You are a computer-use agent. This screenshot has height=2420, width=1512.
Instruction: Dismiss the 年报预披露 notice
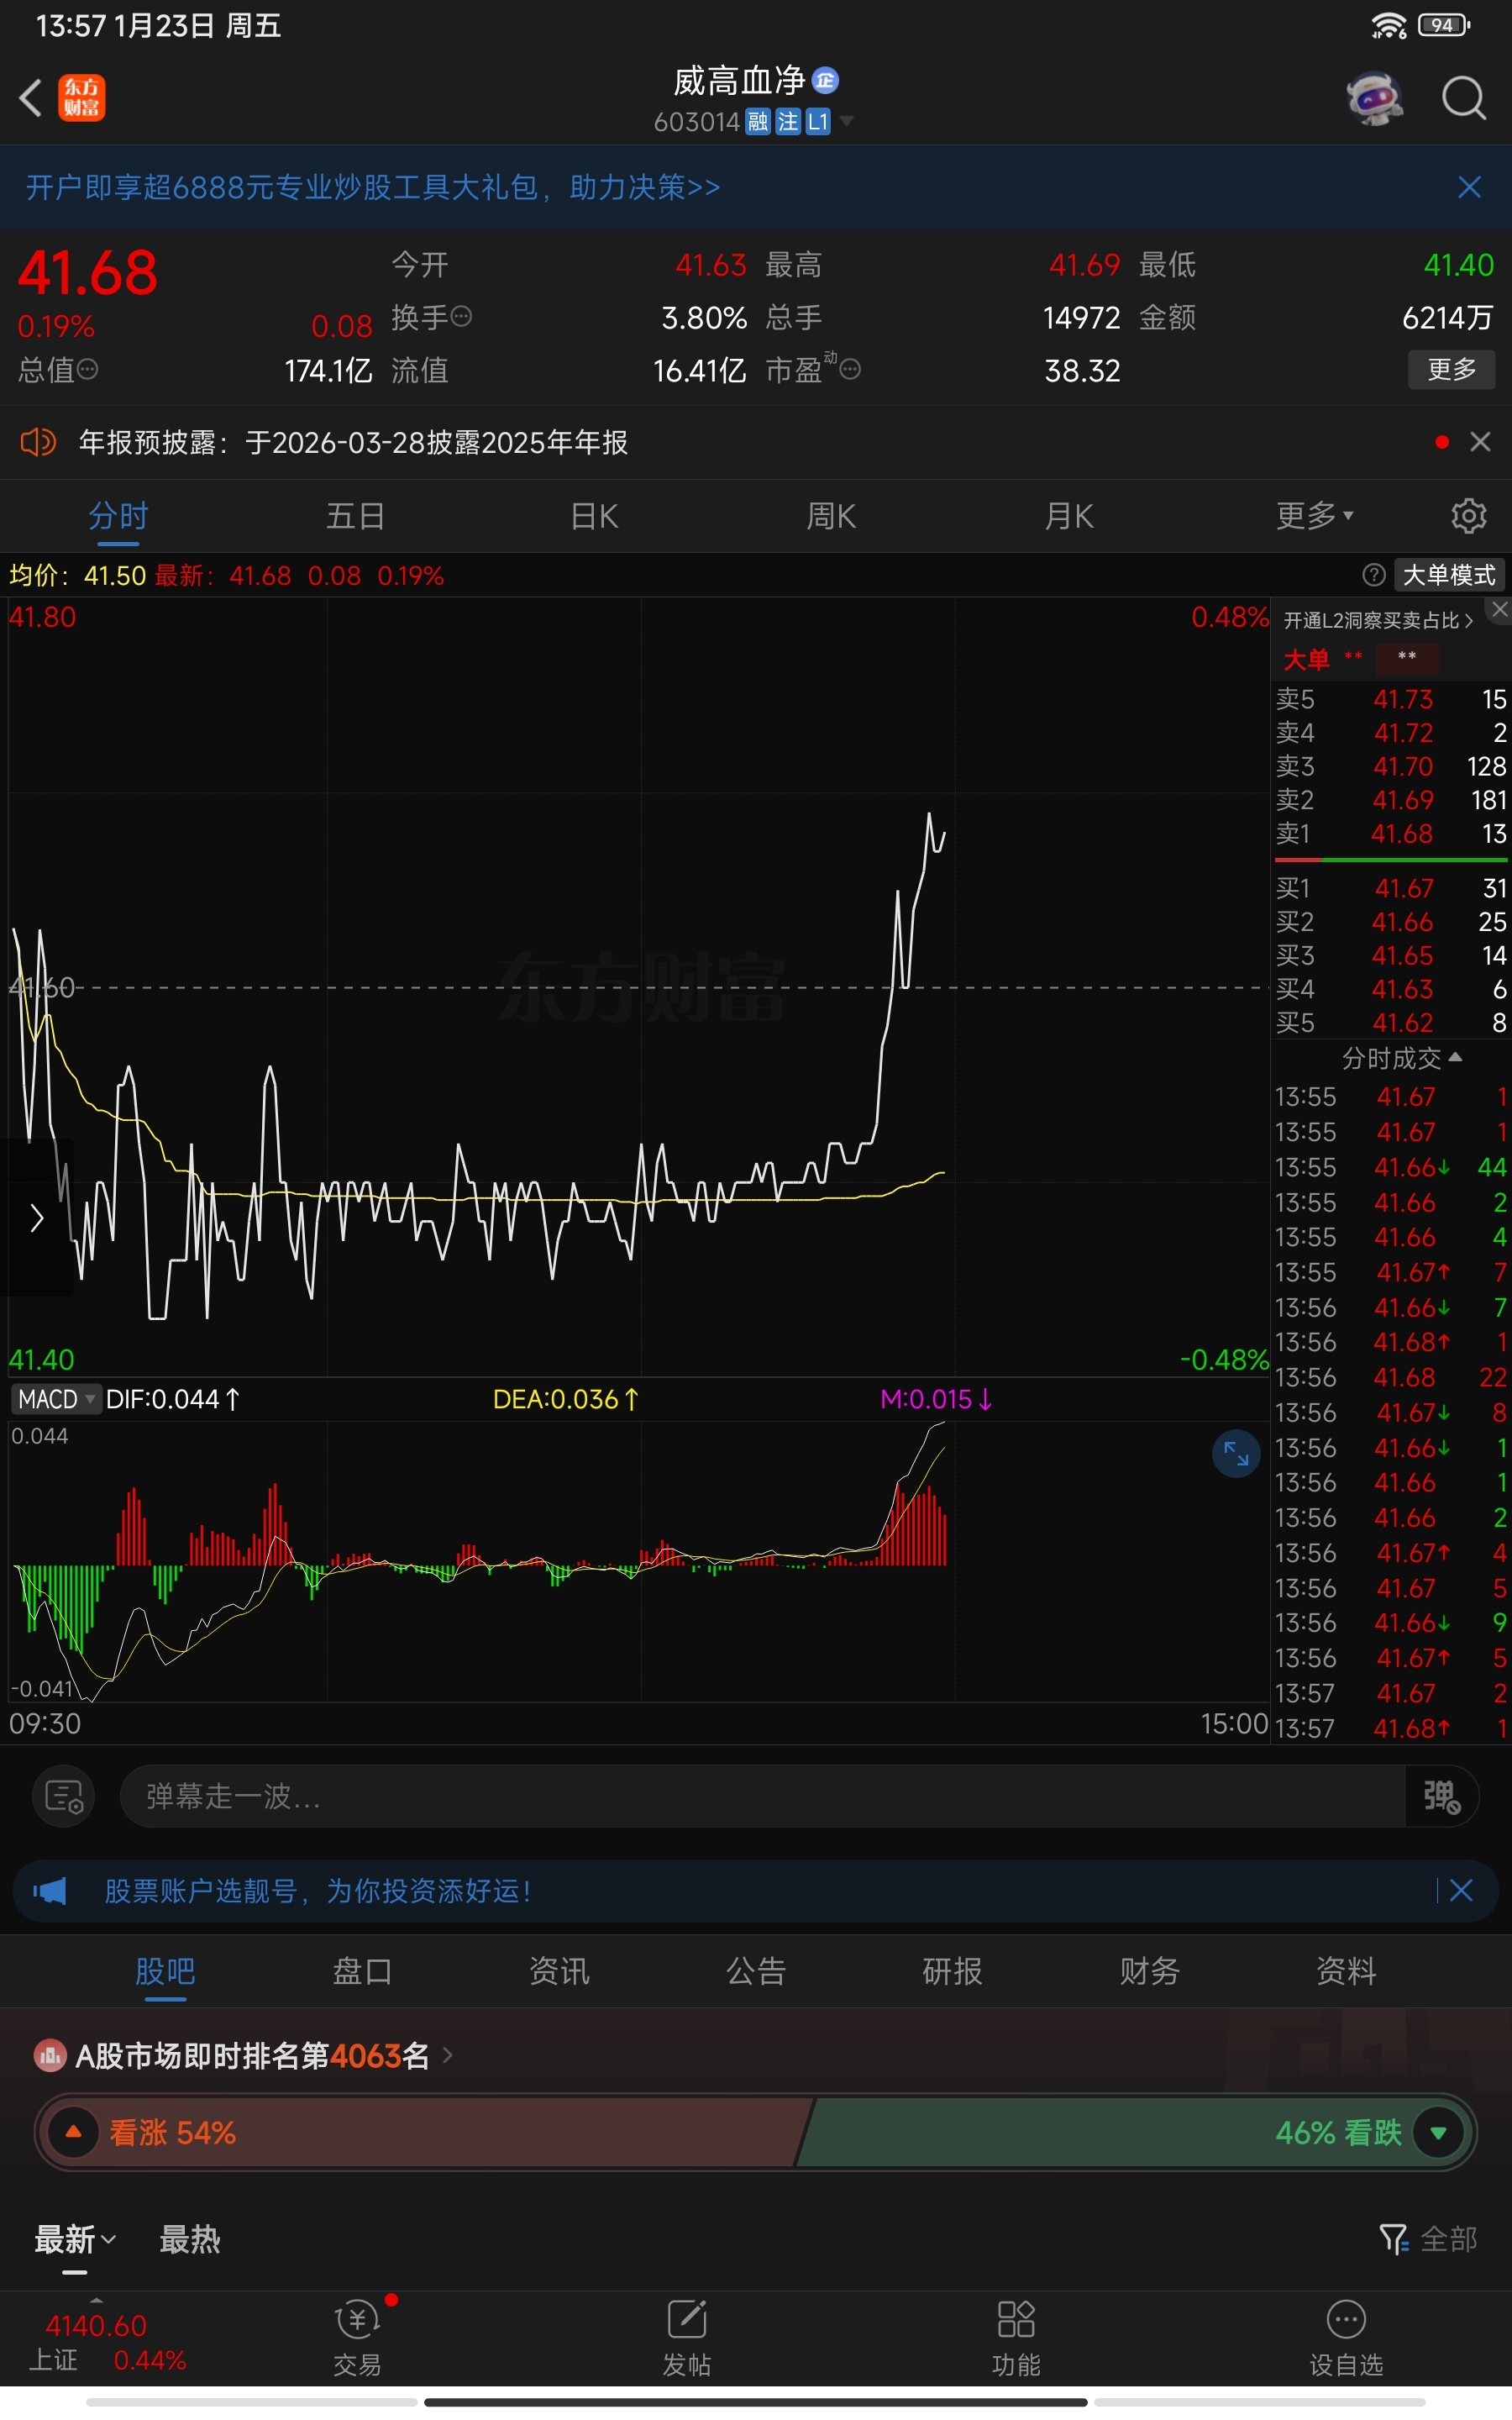tap(1480, 442)
